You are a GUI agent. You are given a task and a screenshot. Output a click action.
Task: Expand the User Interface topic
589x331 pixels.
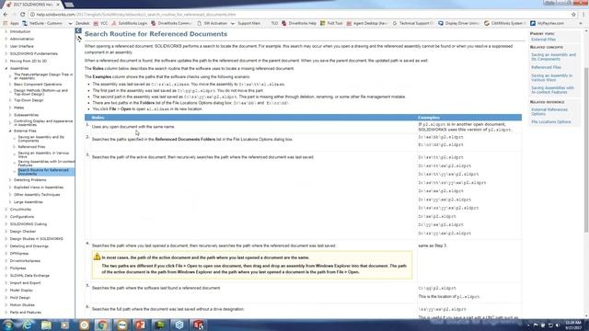[x=6, y=46]
